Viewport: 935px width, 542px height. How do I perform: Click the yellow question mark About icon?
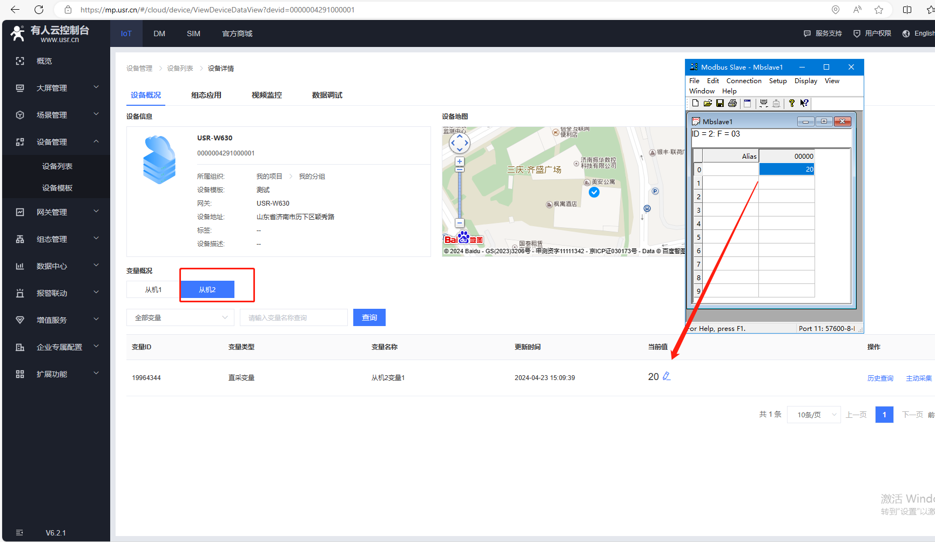click(792, 103)
